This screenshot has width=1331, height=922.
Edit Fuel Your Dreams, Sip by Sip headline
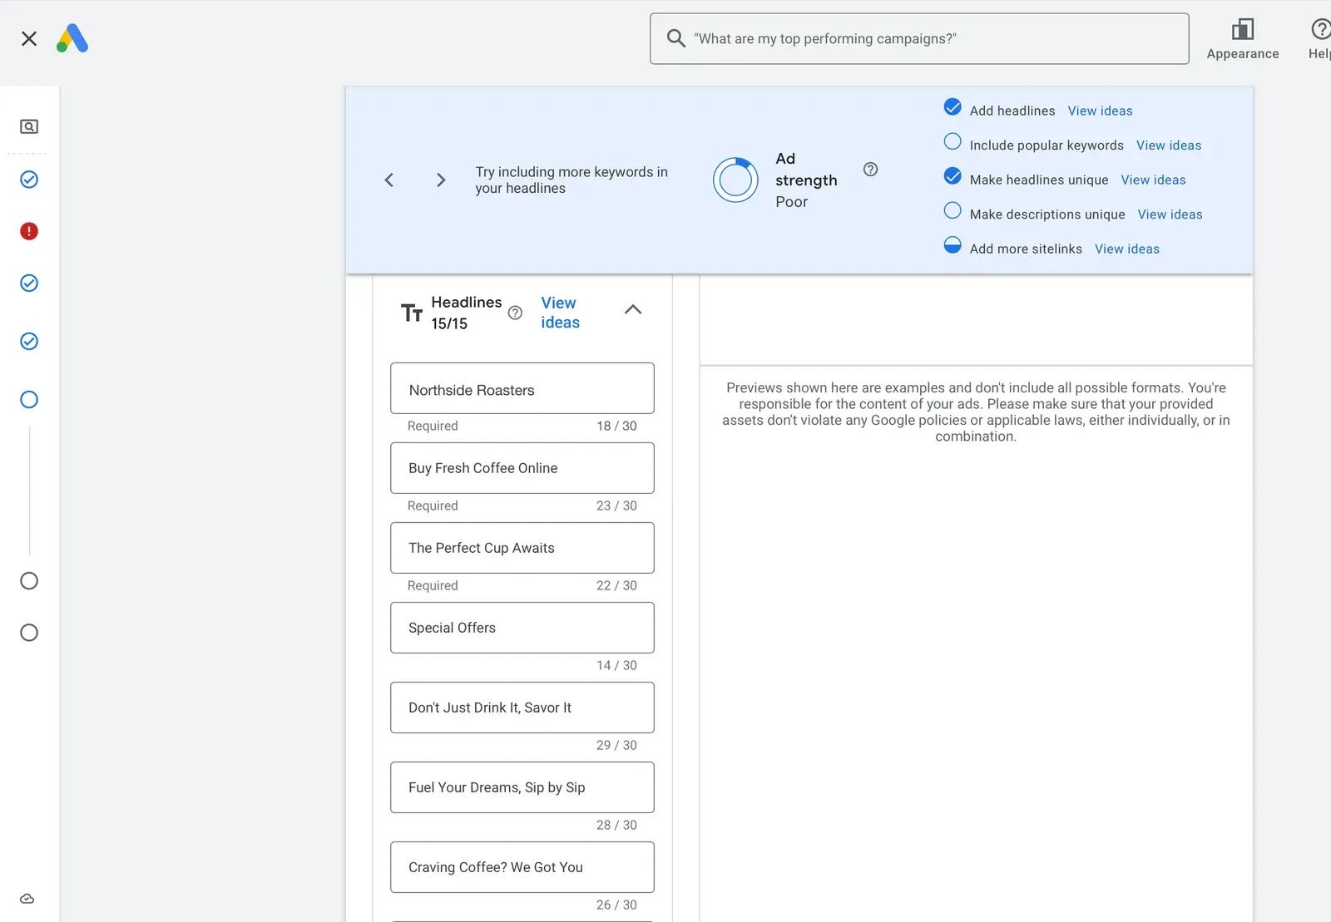tap(522, 787)
